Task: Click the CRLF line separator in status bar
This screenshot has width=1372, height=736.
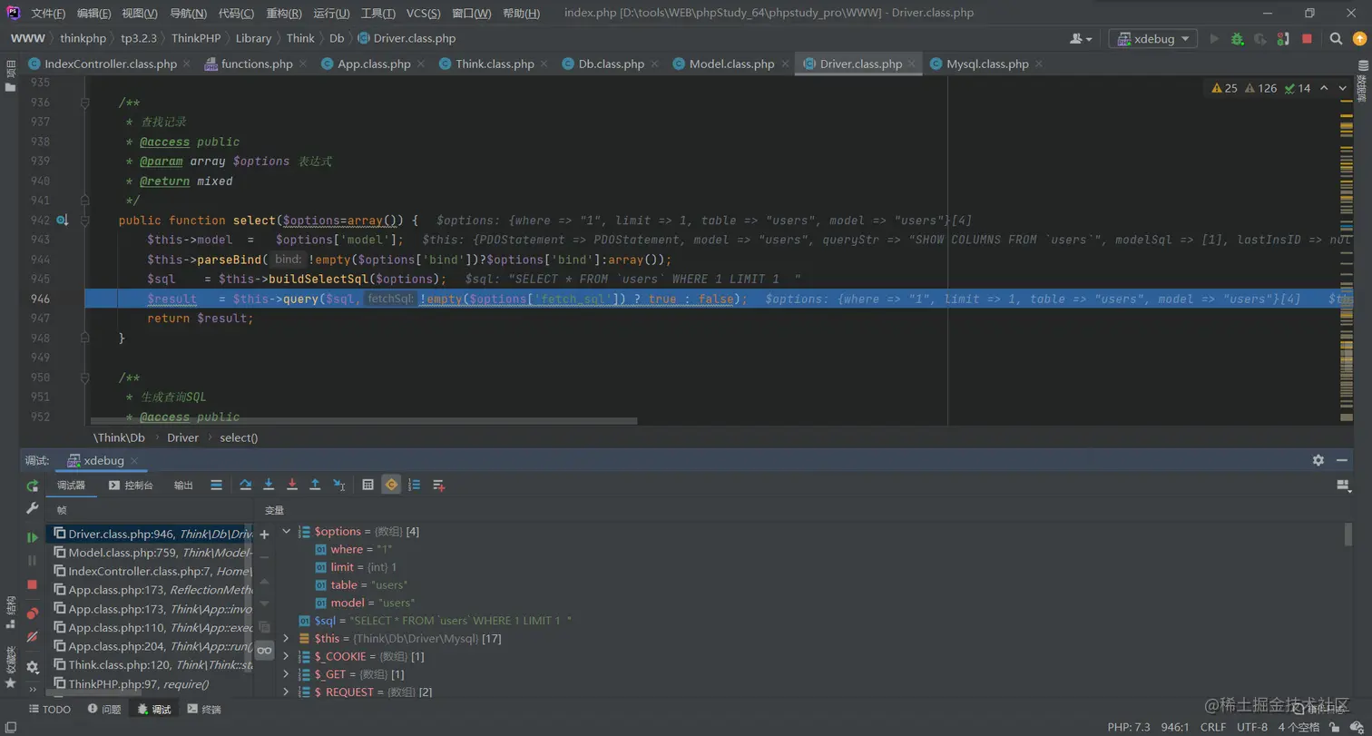Action: click(x=1213, y=727)
